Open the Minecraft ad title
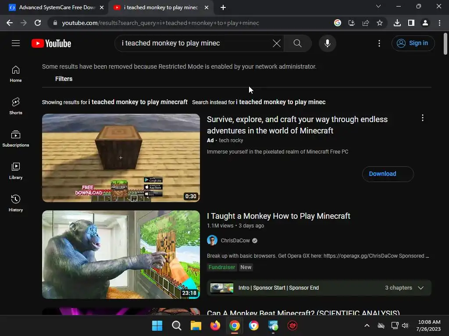 click(297, 125)
